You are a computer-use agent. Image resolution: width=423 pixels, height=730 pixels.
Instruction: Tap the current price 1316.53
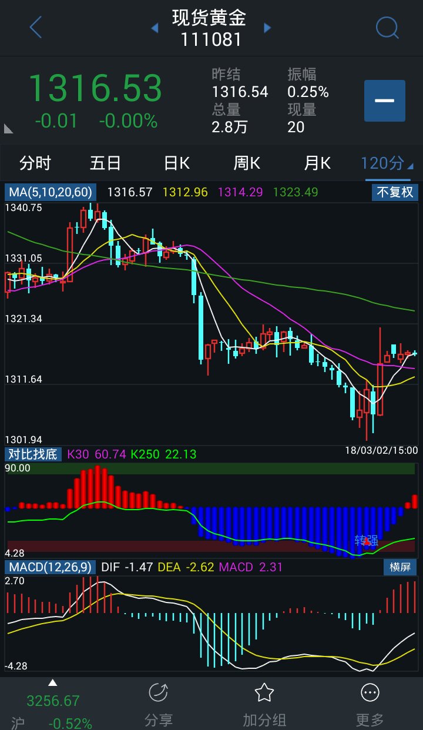tap(95, 89)
